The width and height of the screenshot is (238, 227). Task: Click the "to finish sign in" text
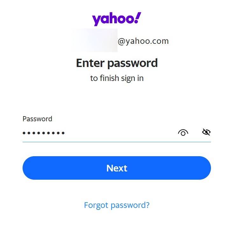coord(117,78)
